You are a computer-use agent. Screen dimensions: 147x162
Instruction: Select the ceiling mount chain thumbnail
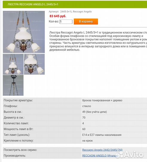13,85
